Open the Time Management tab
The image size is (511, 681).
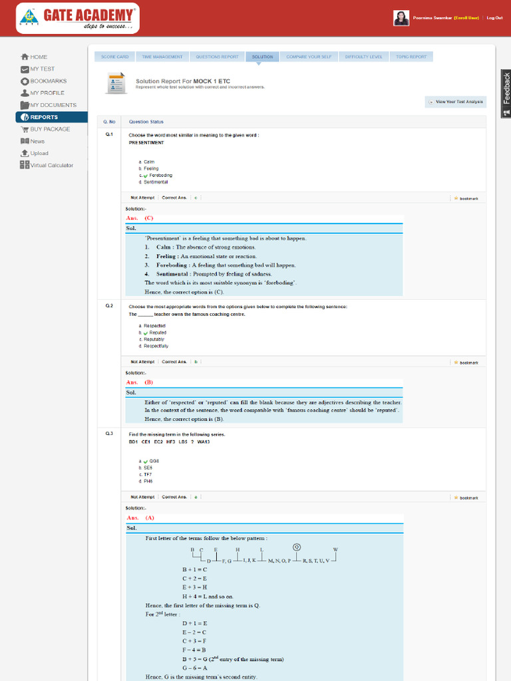coord(162,57)
